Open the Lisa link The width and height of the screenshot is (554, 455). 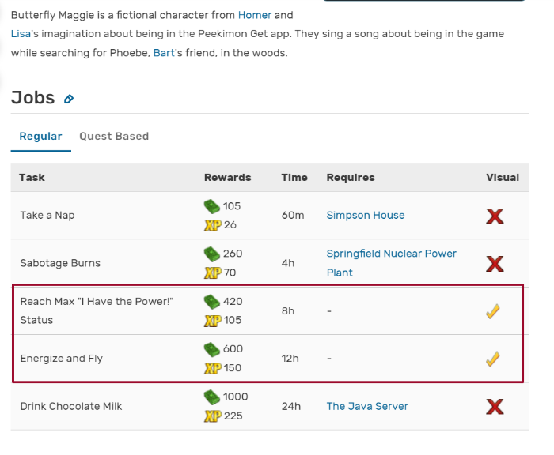pos(21,34)
